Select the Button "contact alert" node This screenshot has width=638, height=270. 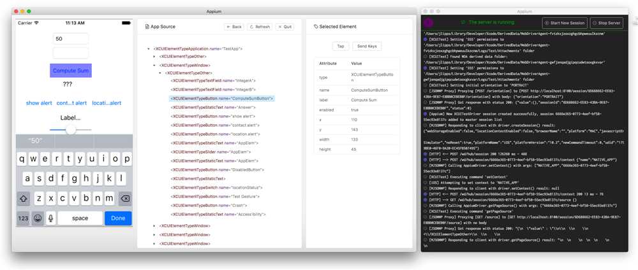point(215,125)
